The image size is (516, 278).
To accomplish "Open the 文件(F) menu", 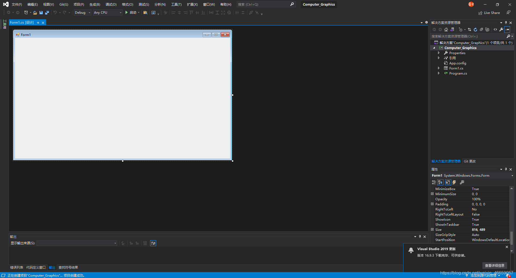I will [17, 4].
